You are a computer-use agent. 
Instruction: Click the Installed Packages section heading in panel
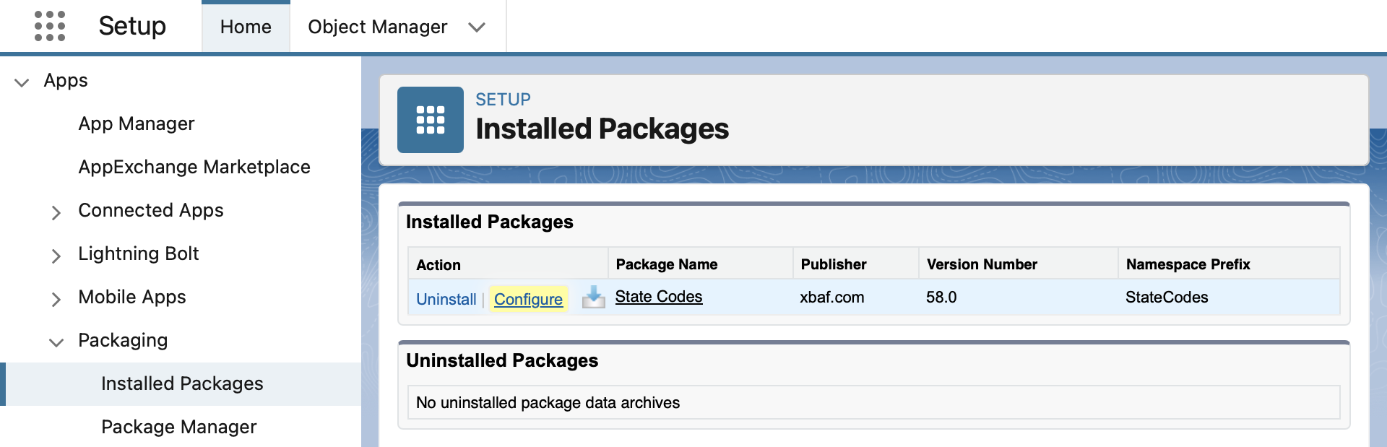click(490, 222)
